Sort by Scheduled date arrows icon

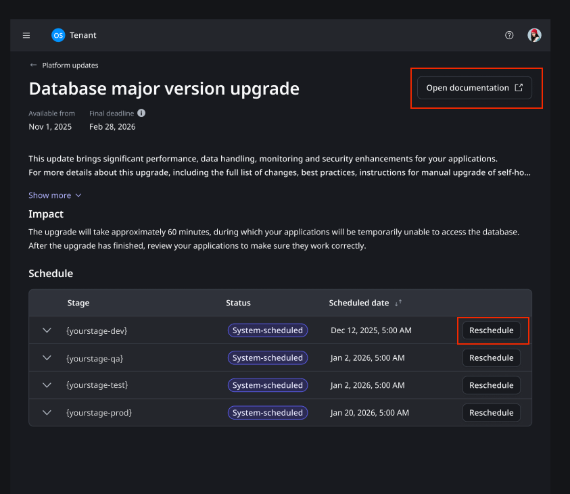click(x=398, y=303)
